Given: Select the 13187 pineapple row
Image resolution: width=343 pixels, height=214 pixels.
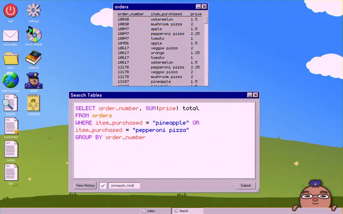Looking at the screenshot, I should point(159,81).
